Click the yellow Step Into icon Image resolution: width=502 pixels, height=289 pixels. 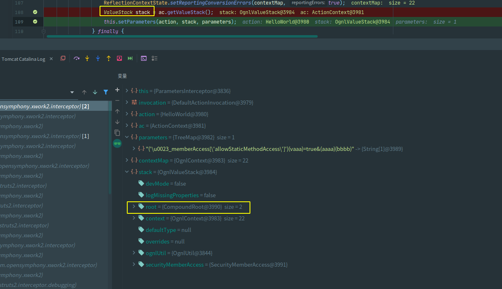coord(87,59)
